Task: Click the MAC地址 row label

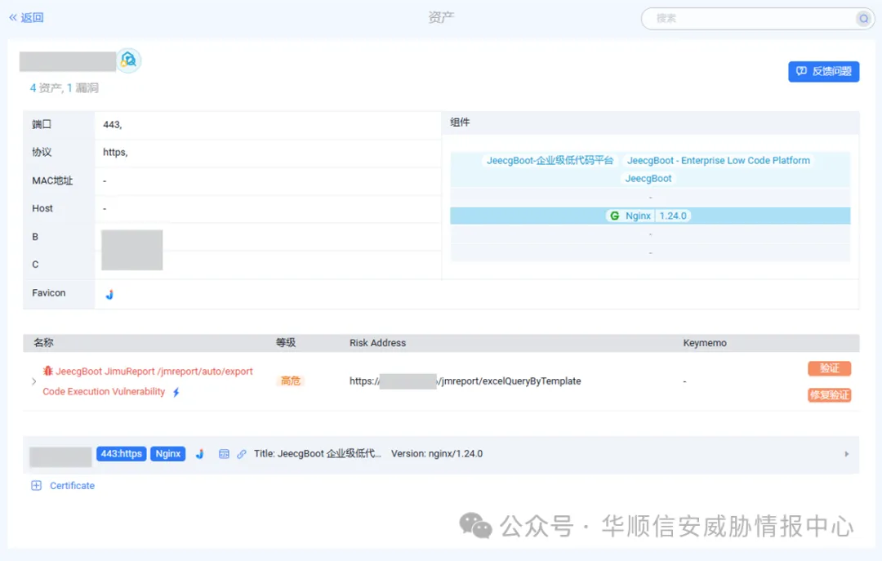Action: (52, 180)
